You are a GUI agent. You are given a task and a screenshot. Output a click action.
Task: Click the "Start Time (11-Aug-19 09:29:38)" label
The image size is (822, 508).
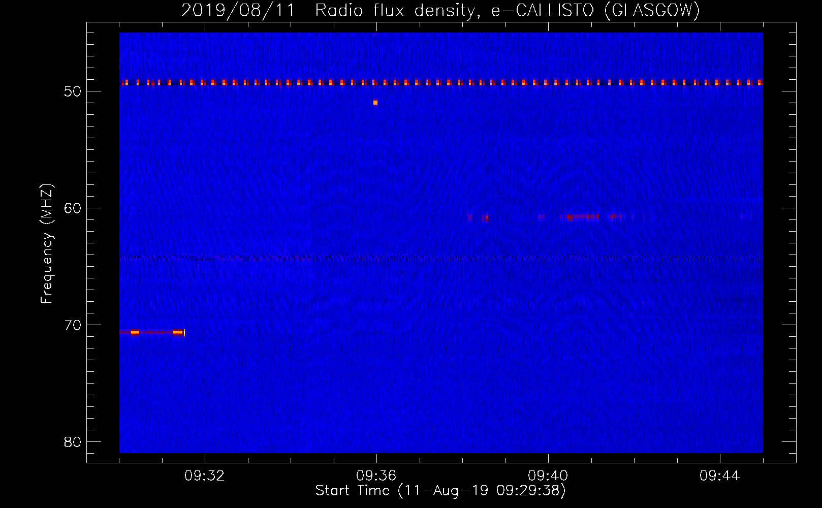click(x=440, y=491)
